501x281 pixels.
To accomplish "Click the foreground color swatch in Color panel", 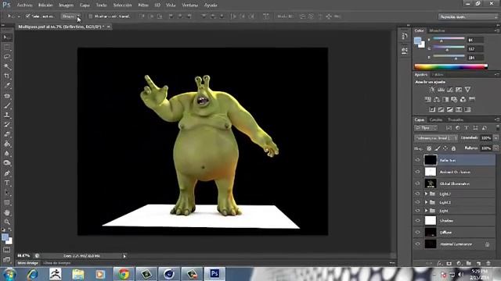I will point(417,41).
